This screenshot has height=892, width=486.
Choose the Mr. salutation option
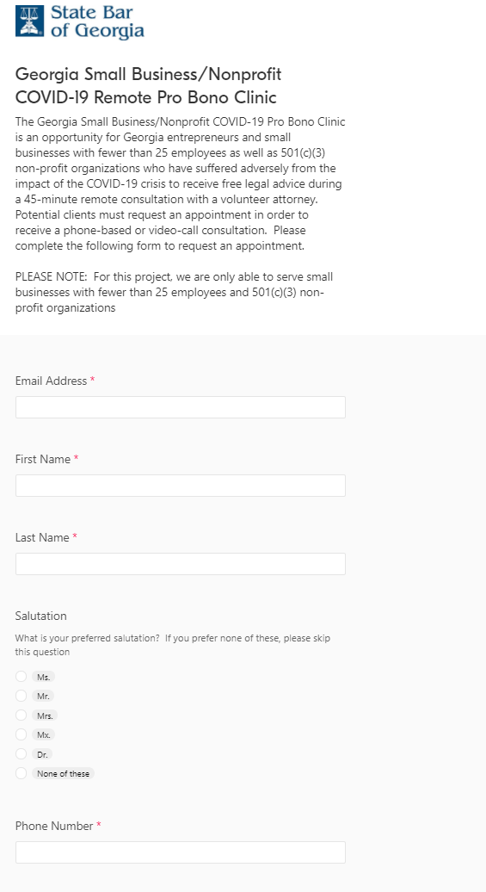21,696
